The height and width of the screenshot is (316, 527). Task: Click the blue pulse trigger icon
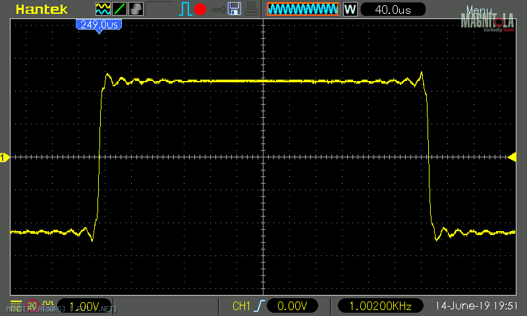click(x=185, y=9)
